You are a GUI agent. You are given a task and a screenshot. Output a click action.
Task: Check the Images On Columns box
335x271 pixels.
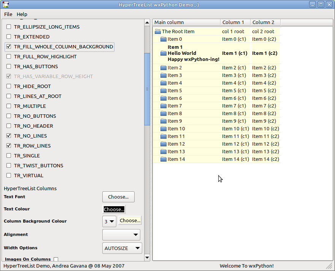(x=56, y=259)
